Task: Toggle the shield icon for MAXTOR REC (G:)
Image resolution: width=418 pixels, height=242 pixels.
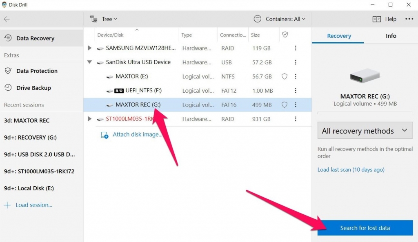Action: point(284,105)
